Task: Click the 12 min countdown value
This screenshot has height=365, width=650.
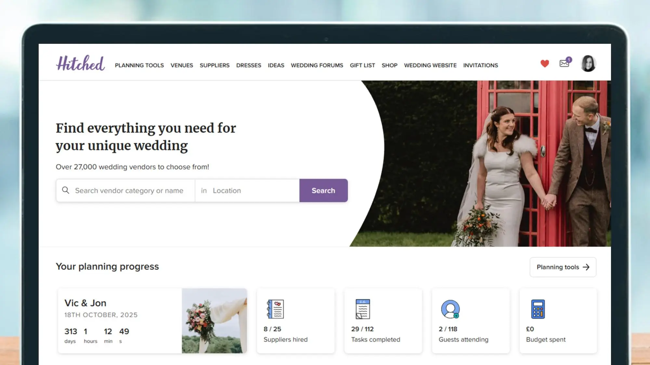Action: pyautogui.click(x=108, y=331)
